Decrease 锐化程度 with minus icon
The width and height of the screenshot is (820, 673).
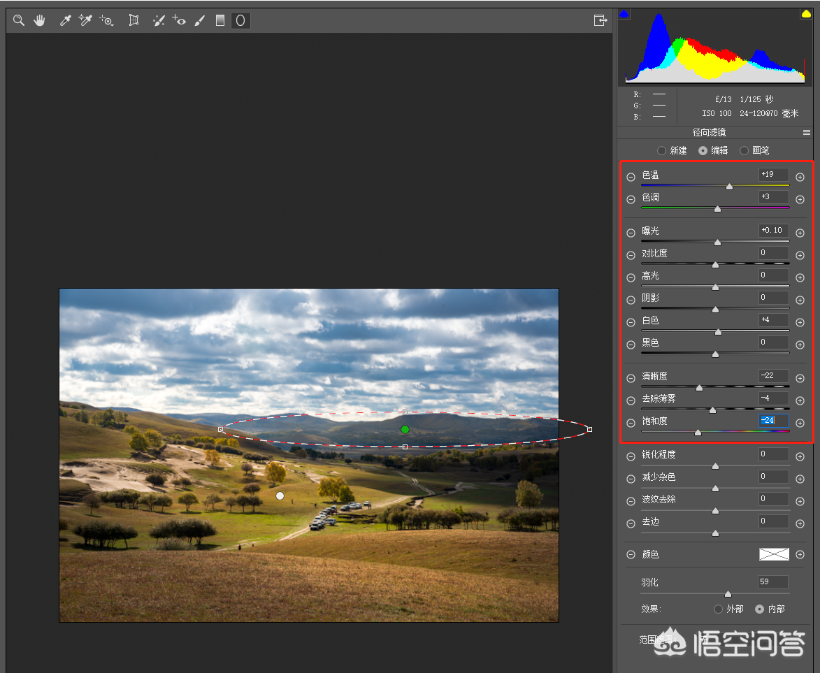pos(631,457)
